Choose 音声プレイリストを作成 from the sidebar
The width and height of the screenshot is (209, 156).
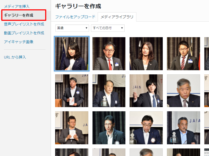point(24,24)
